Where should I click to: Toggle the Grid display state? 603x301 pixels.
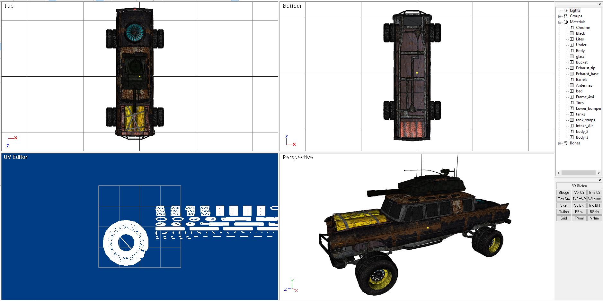(x=563, y=218)
